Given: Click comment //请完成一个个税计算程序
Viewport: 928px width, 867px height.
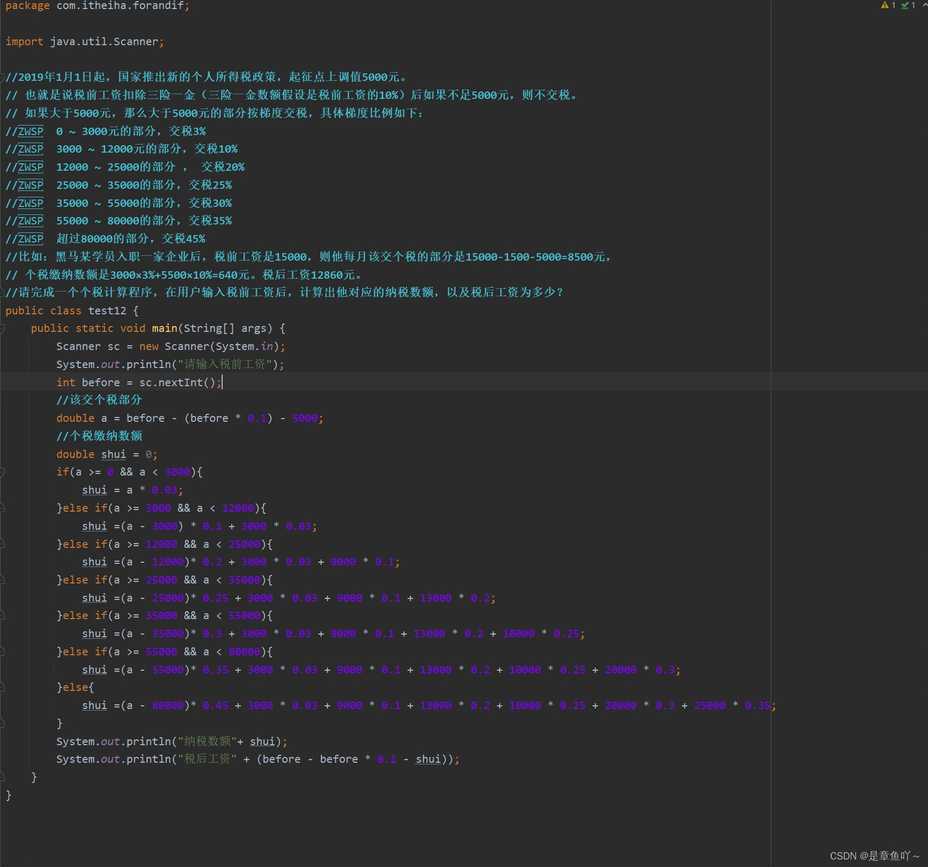Looking at the screenshot, I should click(x=284, y=293).
